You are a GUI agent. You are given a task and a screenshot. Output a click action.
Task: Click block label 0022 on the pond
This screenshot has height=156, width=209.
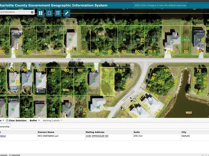pos(189,113)
